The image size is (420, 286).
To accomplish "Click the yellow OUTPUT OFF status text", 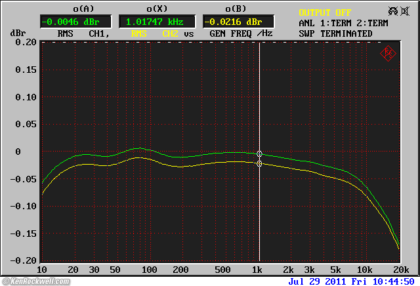I will 325,12.
